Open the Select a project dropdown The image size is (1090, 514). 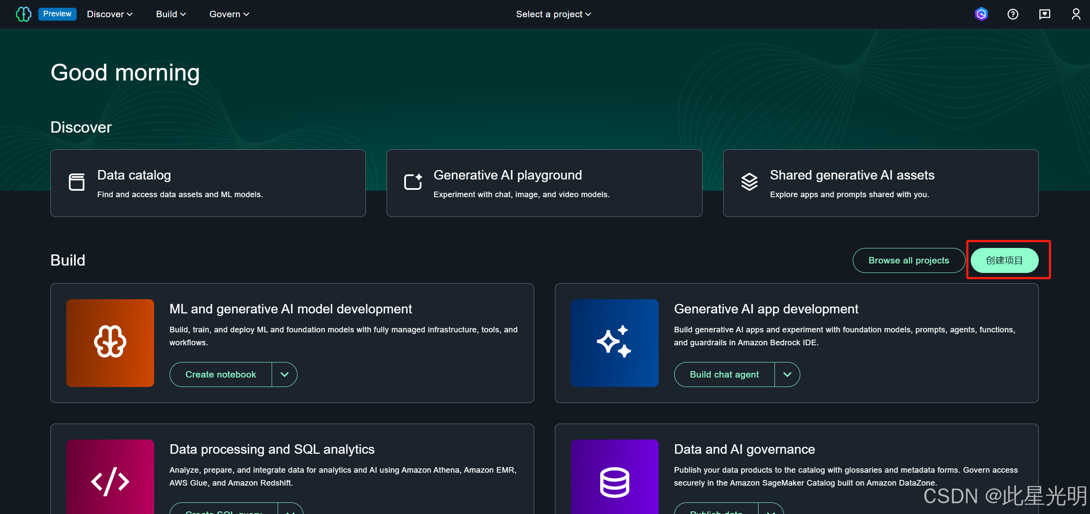point(553,14)
